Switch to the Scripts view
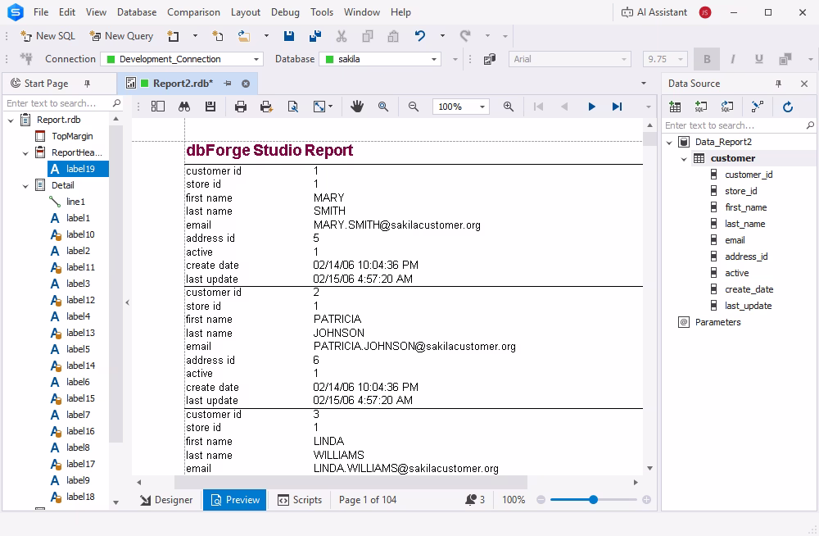 pos(300,501)
